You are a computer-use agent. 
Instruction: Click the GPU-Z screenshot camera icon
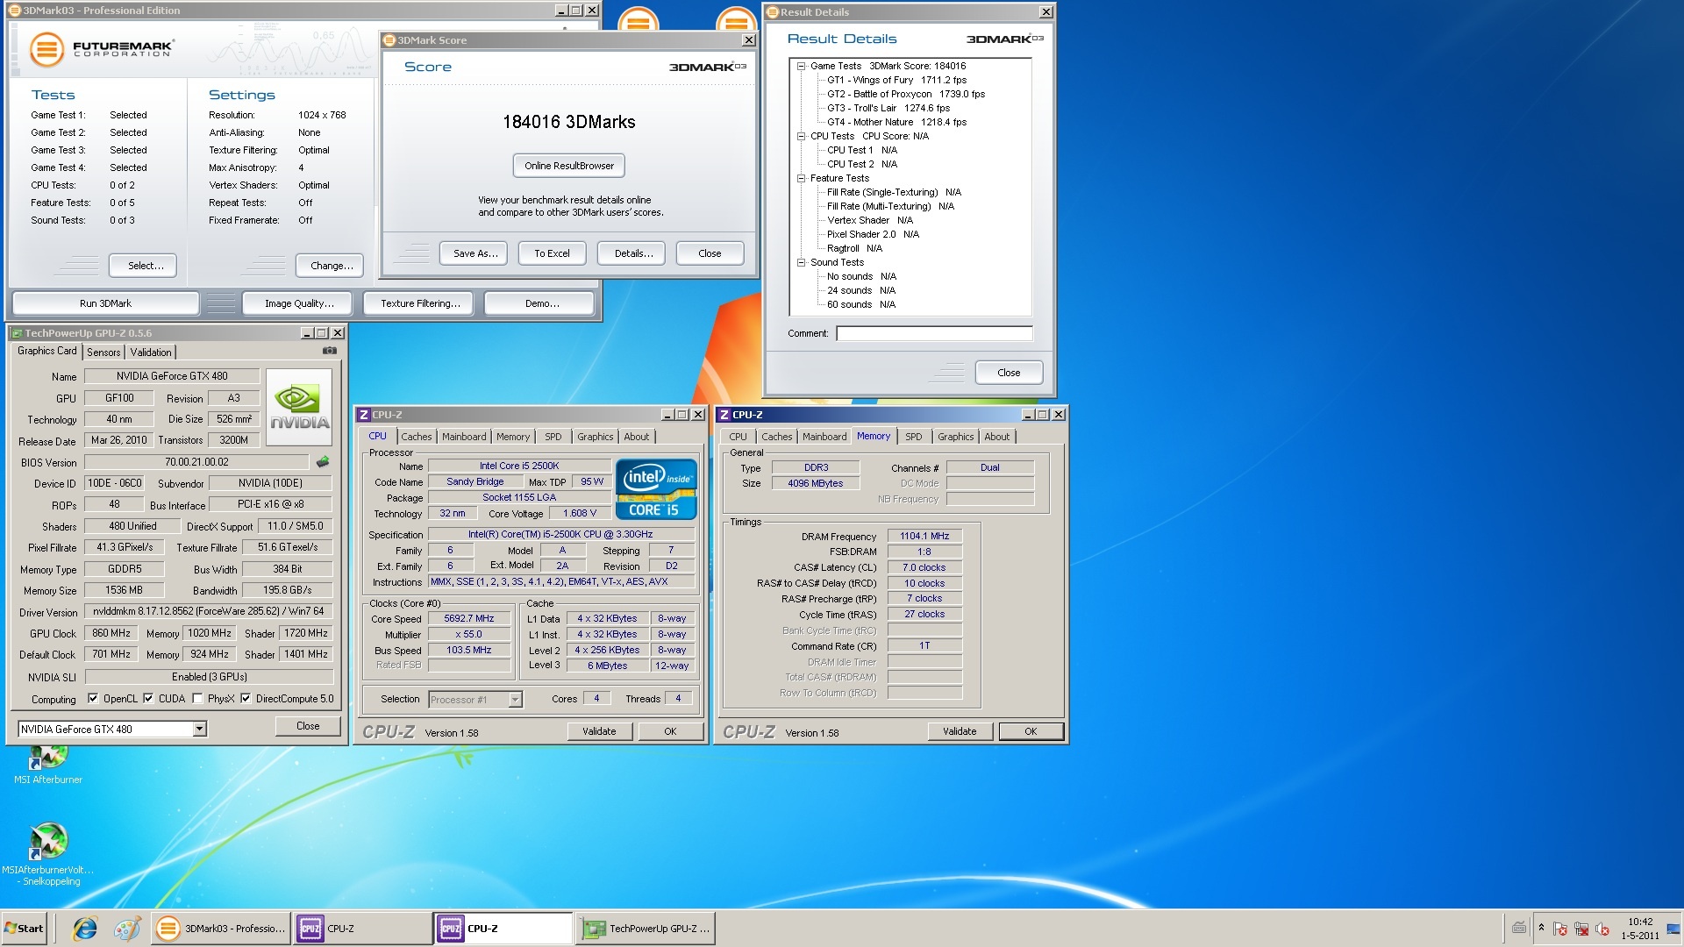pos(330,351)
